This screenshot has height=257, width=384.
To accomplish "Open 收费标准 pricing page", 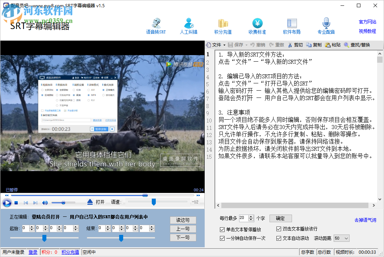I will 257,26.
